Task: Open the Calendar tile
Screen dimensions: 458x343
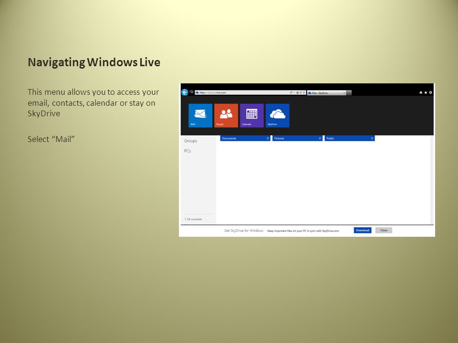Action: pyautogui.click(x=252, y=115)
